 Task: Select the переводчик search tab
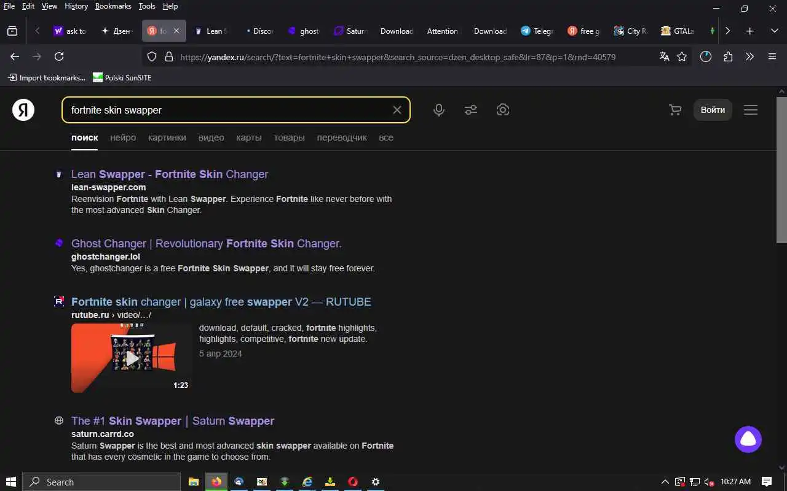click(x=342, y=137)
